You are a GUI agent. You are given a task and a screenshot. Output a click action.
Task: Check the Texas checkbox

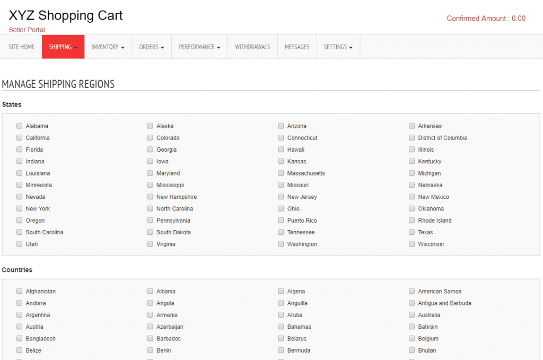pyautogui.click(x=411, y=232)
